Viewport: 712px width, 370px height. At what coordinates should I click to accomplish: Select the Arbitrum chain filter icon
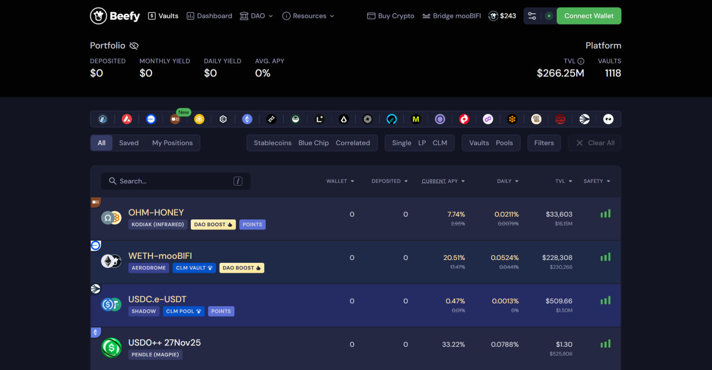pos(102,119)
